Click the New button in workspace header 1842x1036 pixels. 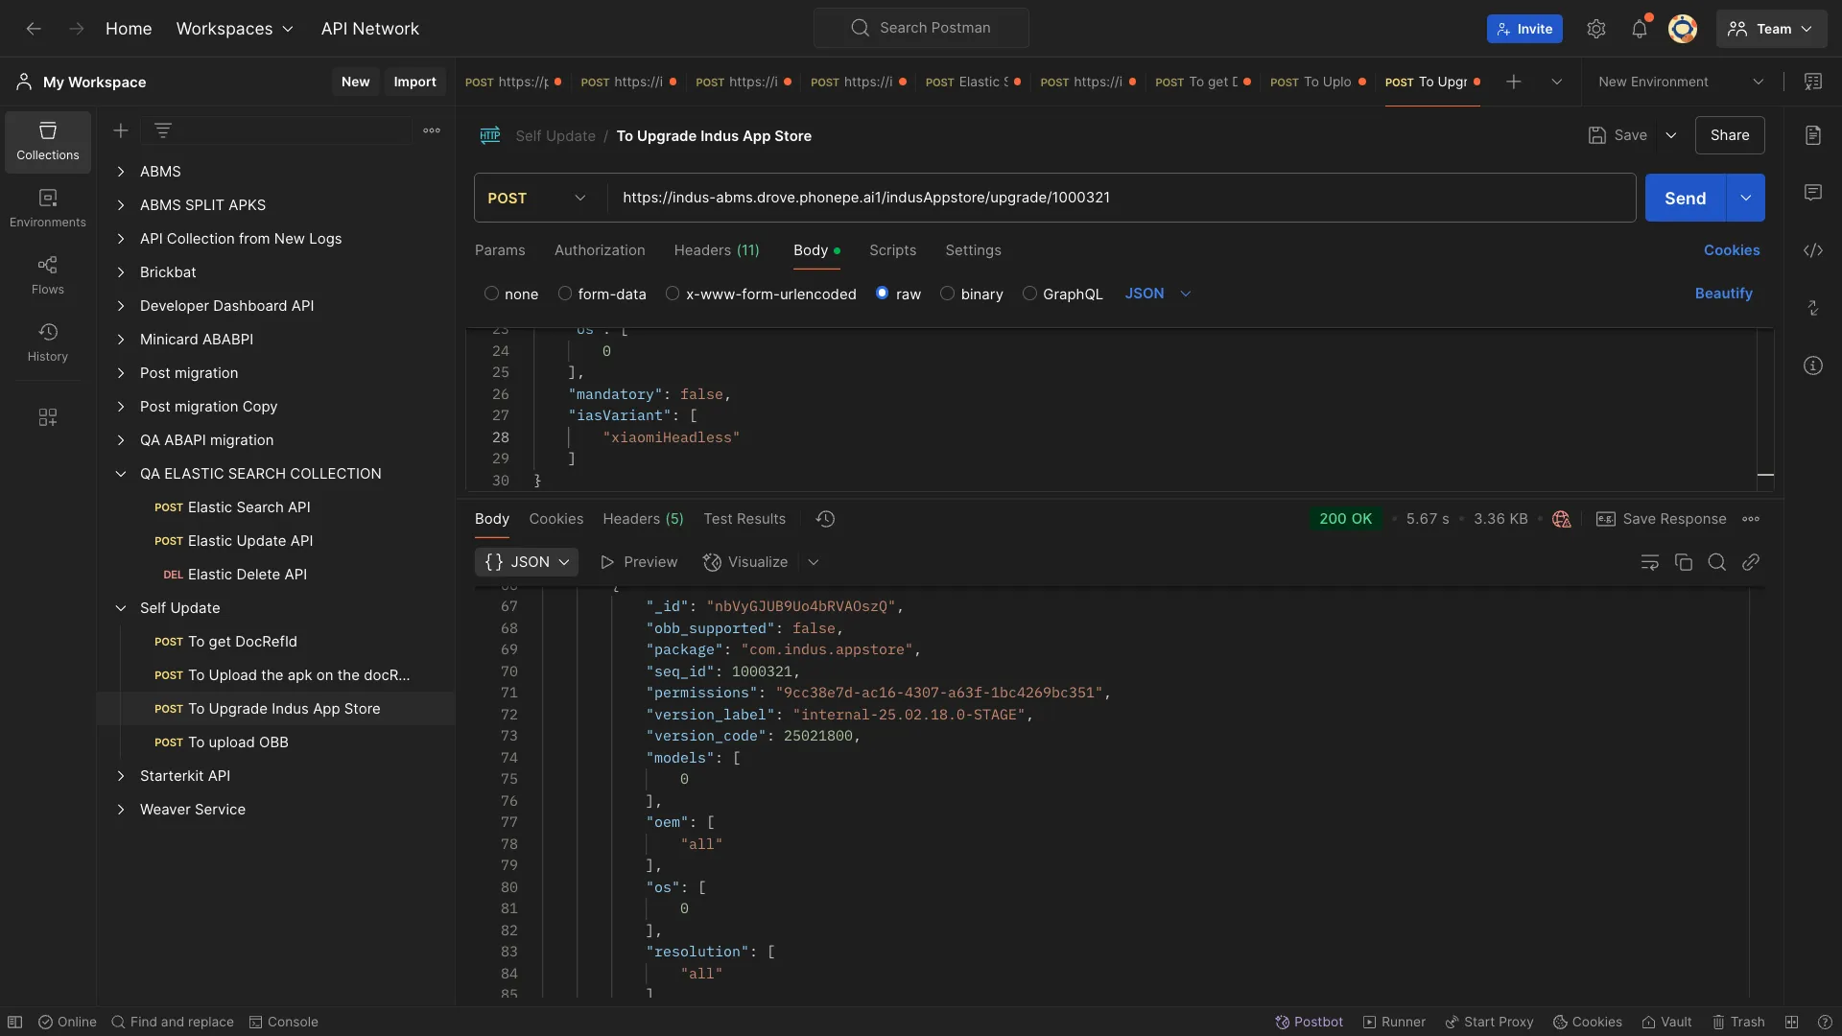(355, 82)
